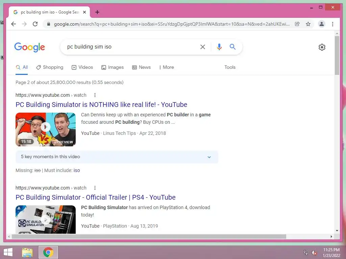
Task: Click the muted volume tray icon
Action: click(314, 252)
